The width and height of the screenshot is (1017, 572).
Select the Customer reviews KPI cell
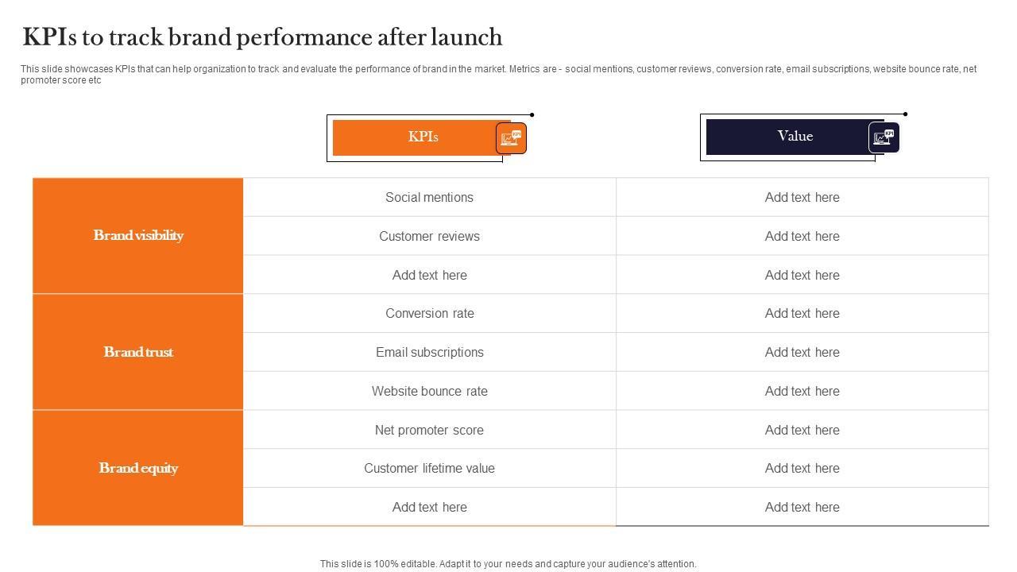coord(429,236)
